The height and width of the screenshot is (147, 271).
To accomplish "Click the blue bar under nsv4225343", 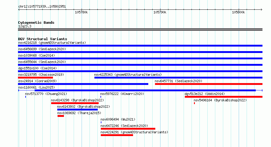I will coord(178,78).
